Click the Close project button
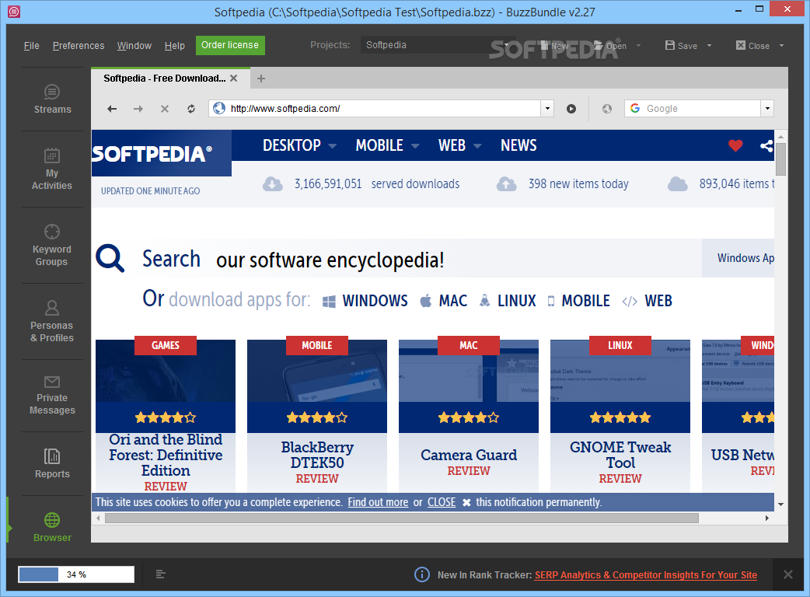This screenshot has width=810, height=597. coord(752,45)
